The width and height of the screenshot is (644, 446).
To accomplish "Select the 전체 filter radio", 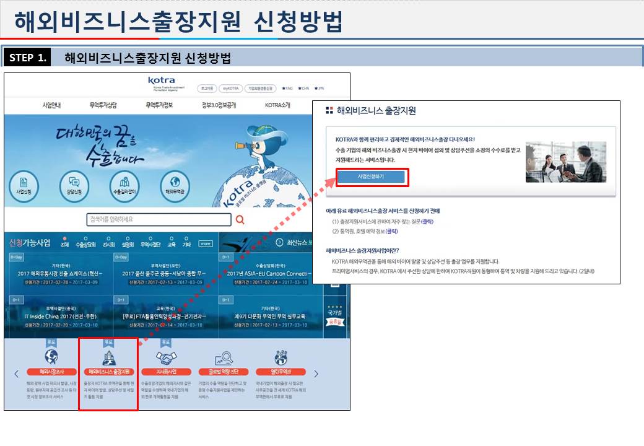I will (64, 238).
